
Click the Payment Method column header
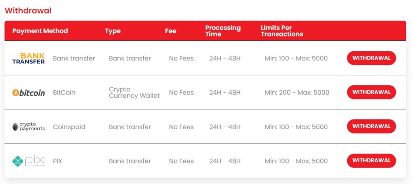[x=40, y=31]
